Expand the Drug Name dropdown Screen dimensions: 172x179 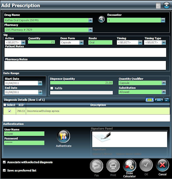coord(91,20)
